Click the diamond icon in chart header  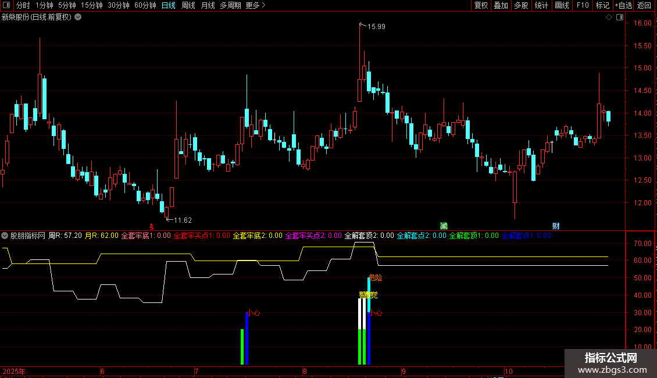click(x=609, y=17)
